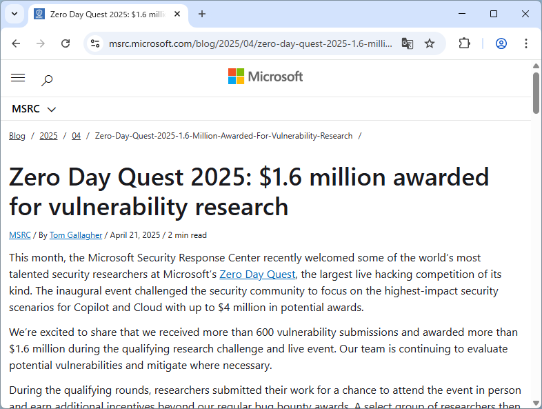Click the translate page icon
This screenshot has width=542, height=409.
(408, 43)
